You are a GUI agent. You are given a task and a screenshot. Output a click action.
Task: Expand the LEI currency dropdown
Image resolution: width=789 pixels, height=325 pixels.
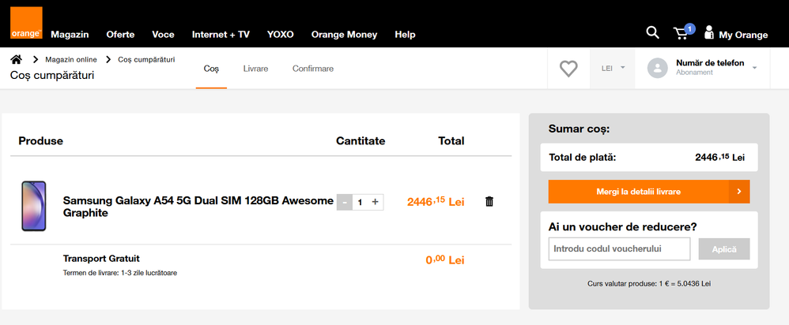click(x=613, y=68)
